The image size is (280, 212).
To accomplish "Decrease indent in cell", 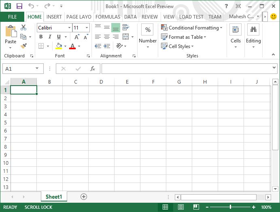I will [98, 46].
